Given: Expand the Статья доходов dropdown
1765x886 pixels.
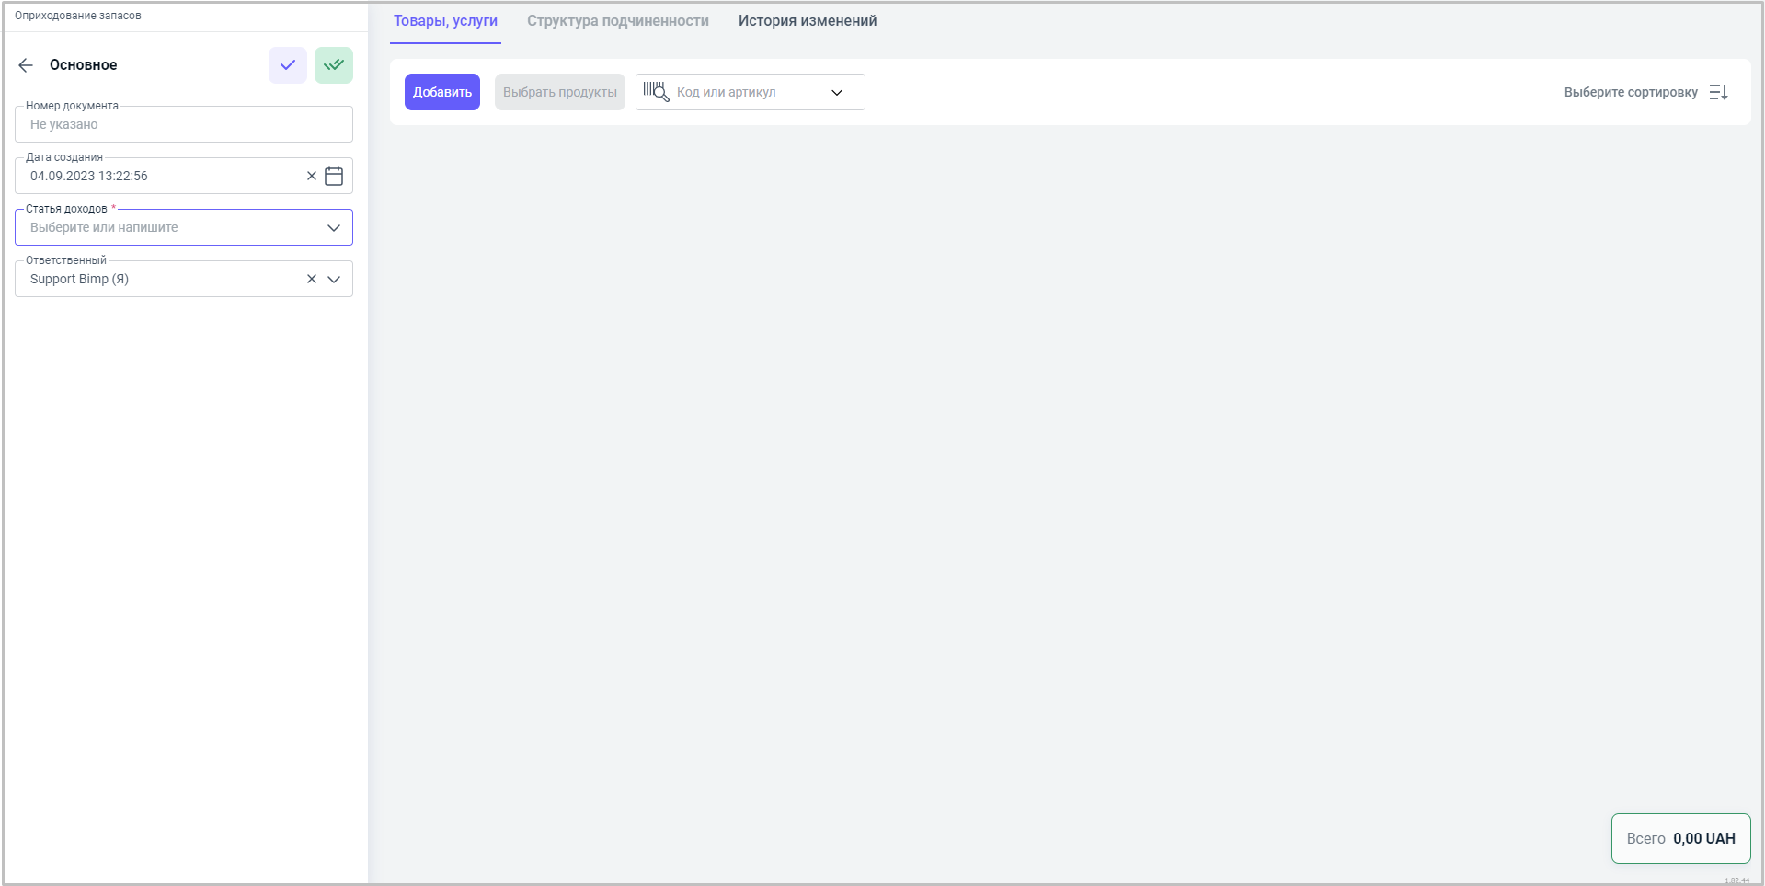Looking at the screenshot, I should point(334,227).
